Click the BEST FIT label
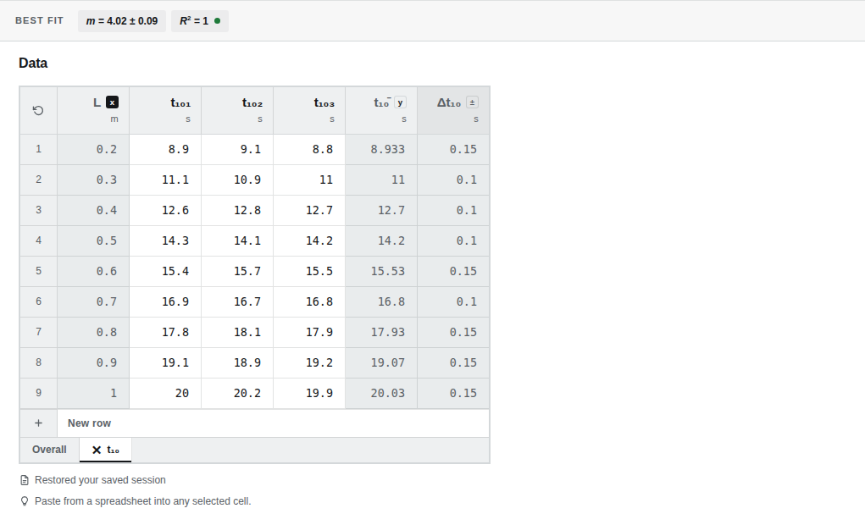This screenshot has height=525, width=865. (x=39, y=21)
